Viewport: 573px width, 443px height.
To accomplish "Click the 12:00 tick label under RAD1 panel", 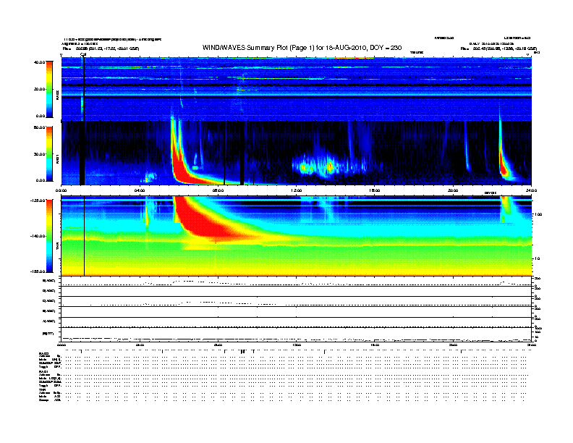I will click(x=296, y=190).
